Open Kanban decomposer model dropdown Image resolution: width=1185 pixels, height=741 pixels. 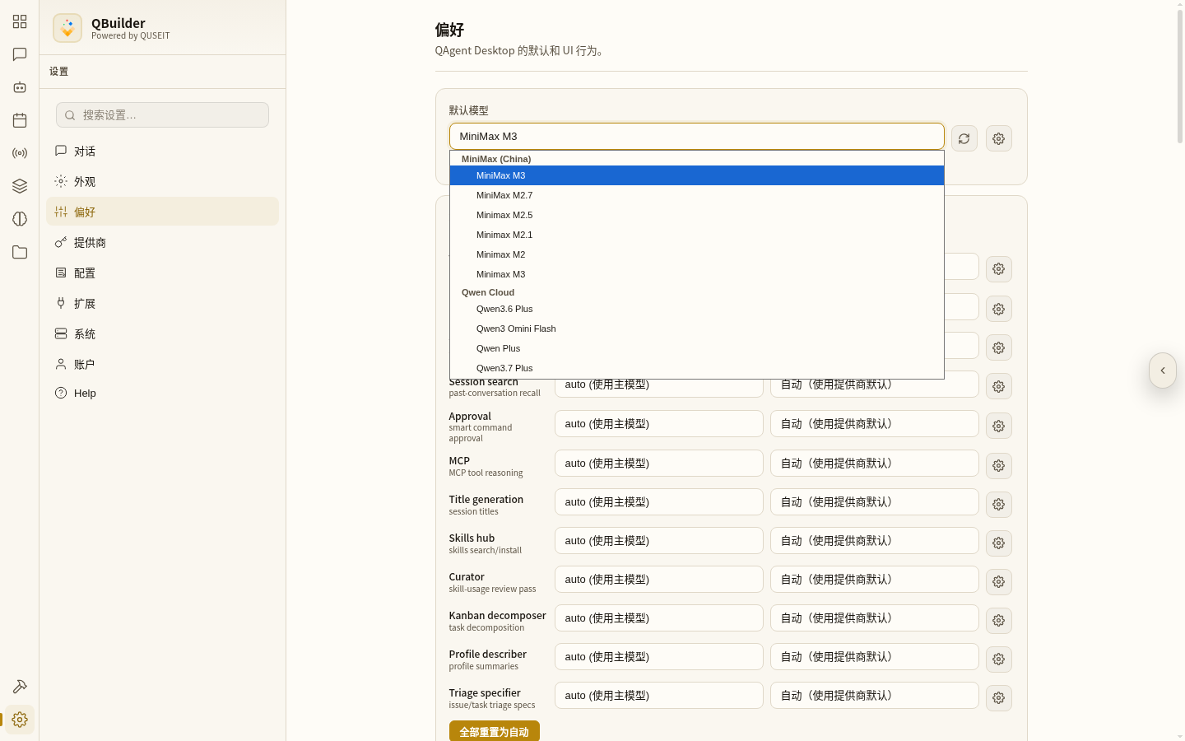(x=659, y=618)
